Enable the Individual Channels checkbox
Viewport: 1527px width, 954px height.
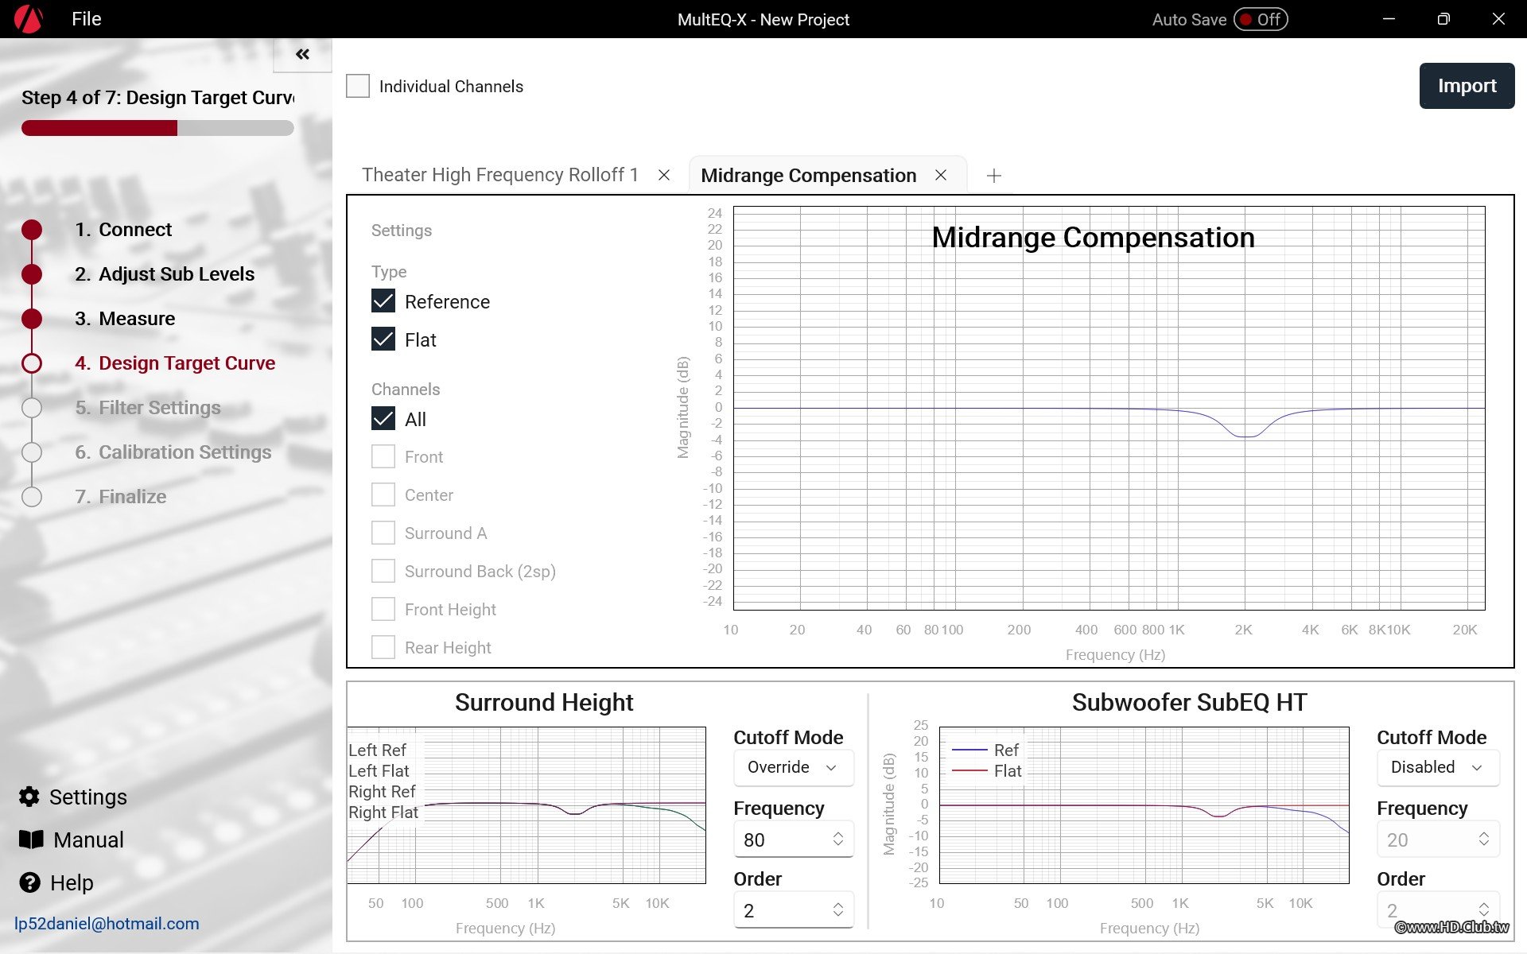pyautogui.click(x=358, y=86)
